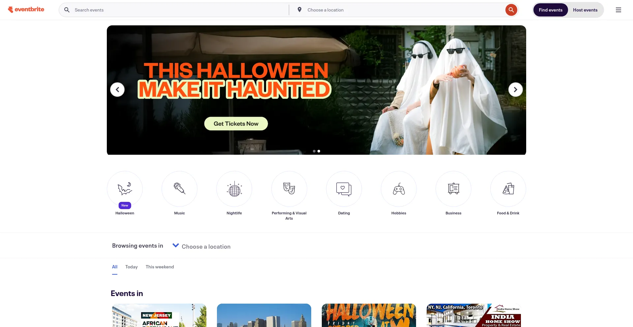Go to the first carousel slide dot

[314, 151]
